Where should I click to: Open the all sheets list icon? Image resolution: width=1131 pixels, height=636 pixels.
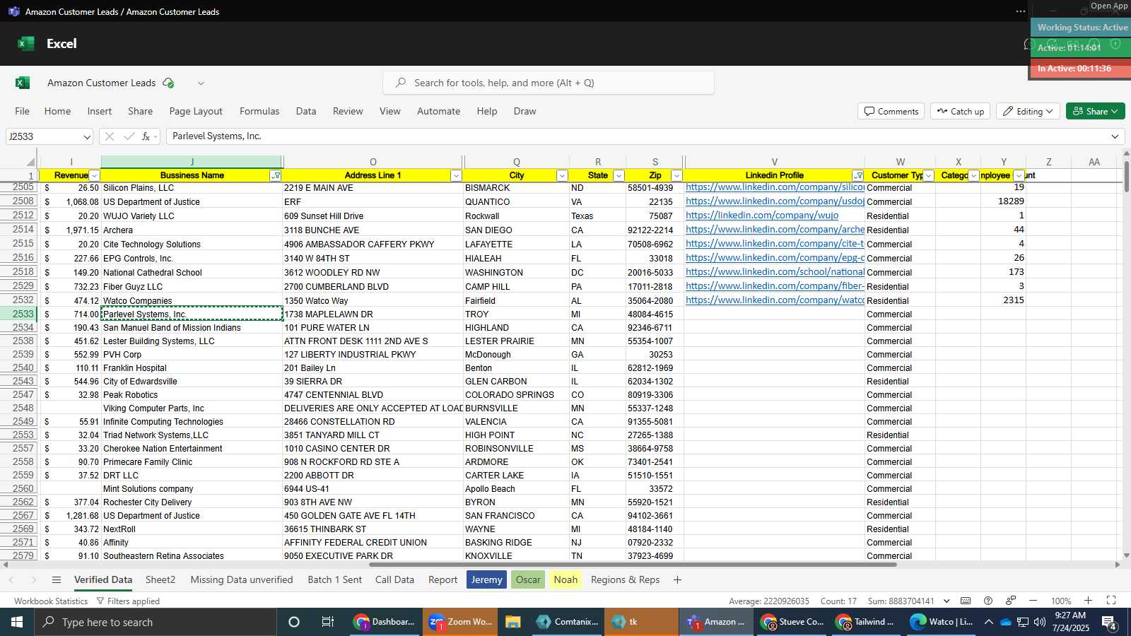[57, 580]
